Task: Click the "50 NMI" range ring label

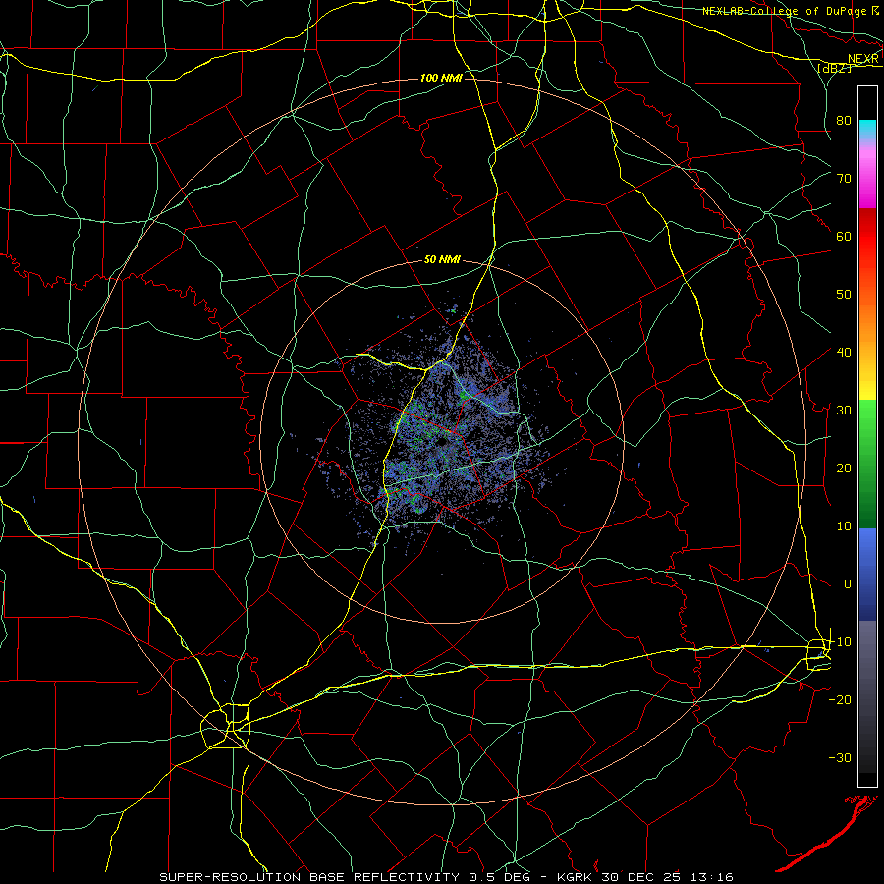Action: pos(442,259)
